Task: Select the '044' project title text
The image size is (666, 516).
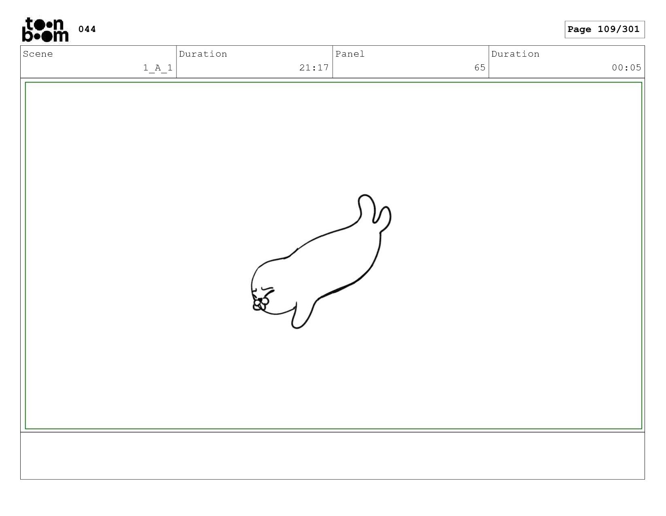Action: point(87,29)
